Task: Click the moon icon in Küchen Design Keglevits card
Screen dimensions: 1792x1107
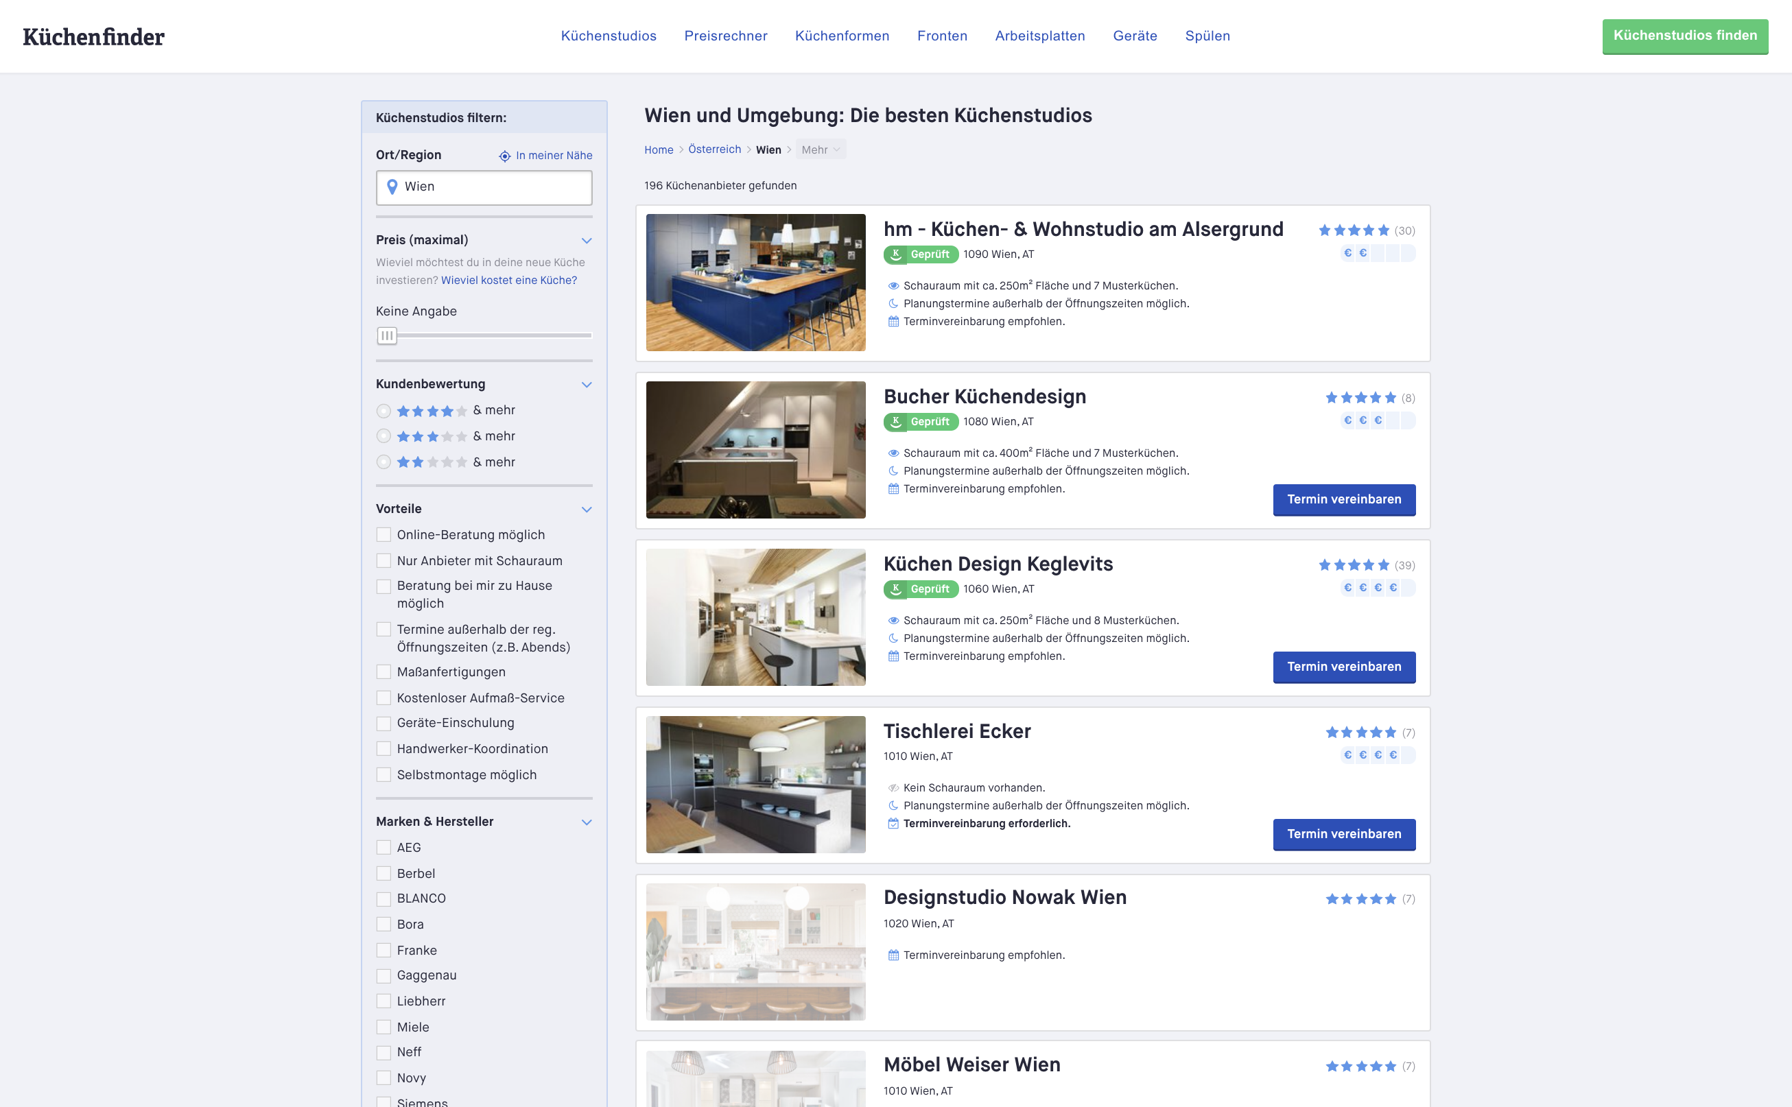Action: click(893, 639)
